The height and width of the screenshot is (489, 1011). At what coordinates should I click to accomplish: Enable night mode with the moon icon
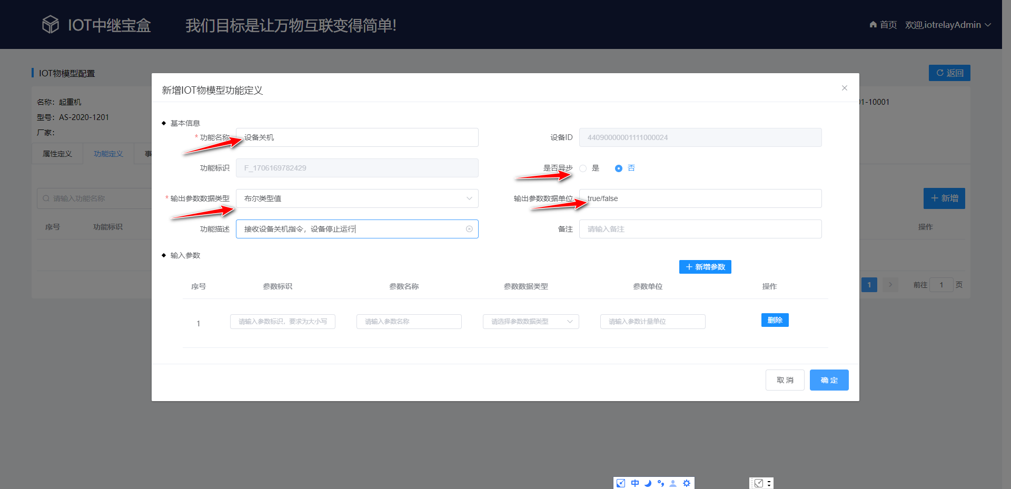pyautogui.click(x=648, y=483)
